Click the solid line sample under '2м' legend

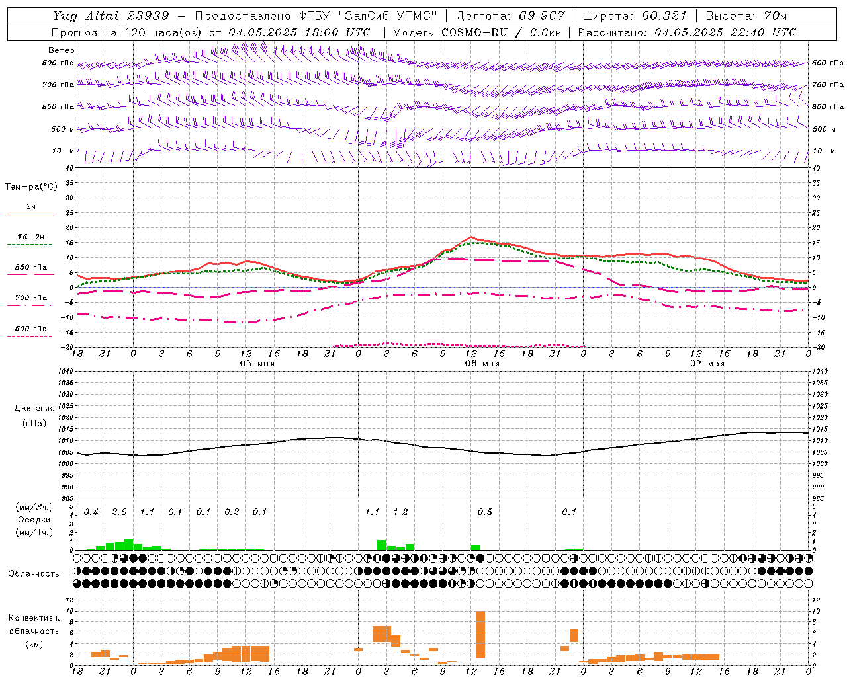point(30,214)
